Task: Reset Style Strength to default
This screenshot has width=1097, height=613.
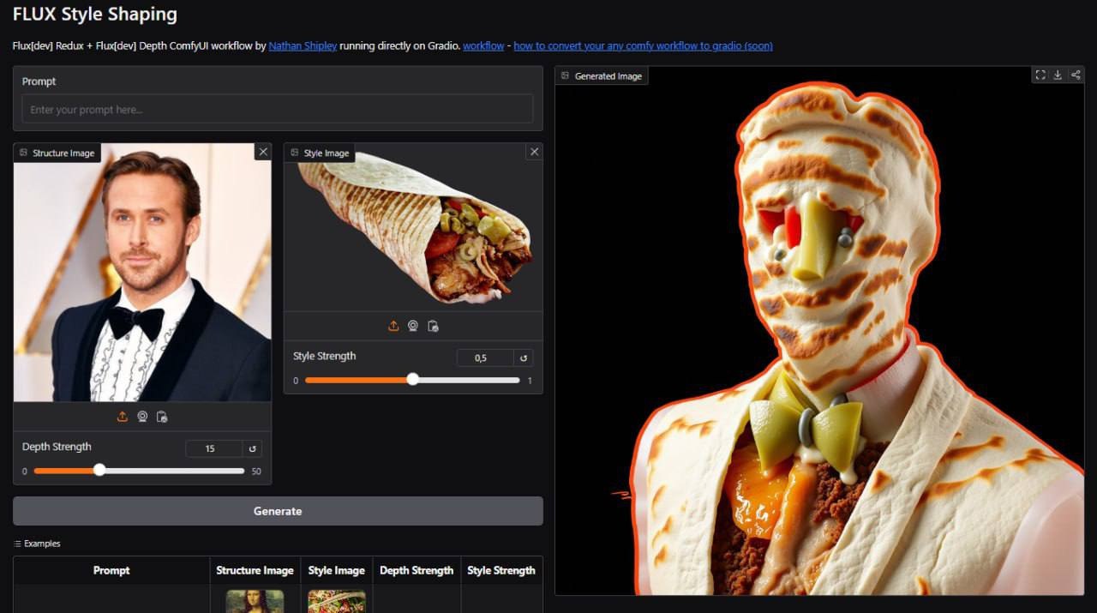Action: (523, 358)
